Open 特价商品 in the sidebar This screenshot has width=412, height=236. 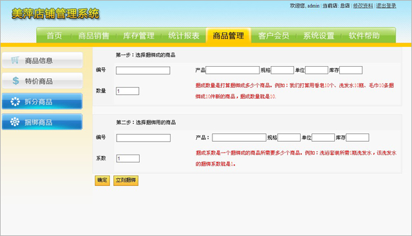point(42,81)
